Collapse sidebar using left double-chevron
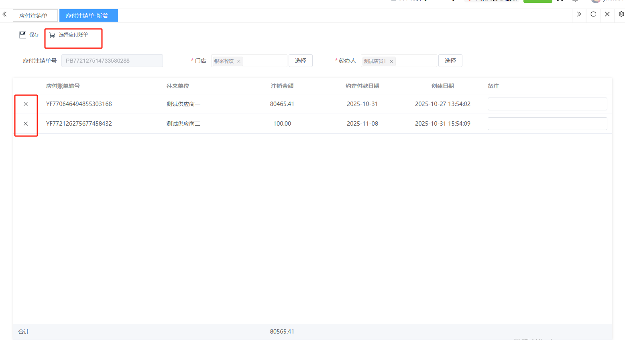The width and height of the screenshot is (625, 340). coord(5,14)
